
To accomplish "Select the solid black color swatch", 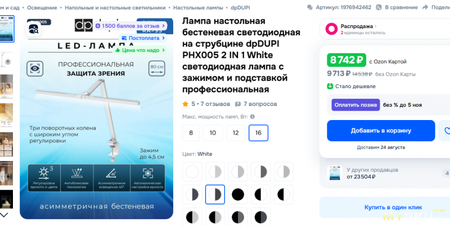I will click(238, 195).
